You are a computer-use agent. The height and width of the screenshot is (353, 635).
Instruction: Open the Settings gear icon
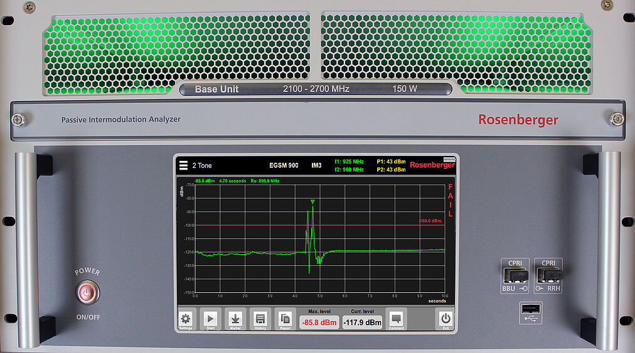(x=185, y=319)
